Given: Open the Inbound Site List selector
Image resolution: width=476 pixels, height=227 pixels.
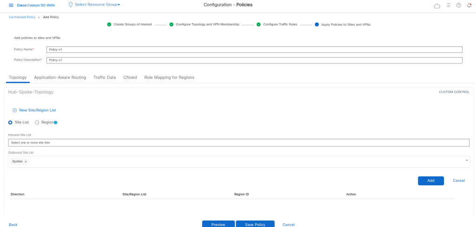Looking at the screenshot, I should (x=238, y=143).
